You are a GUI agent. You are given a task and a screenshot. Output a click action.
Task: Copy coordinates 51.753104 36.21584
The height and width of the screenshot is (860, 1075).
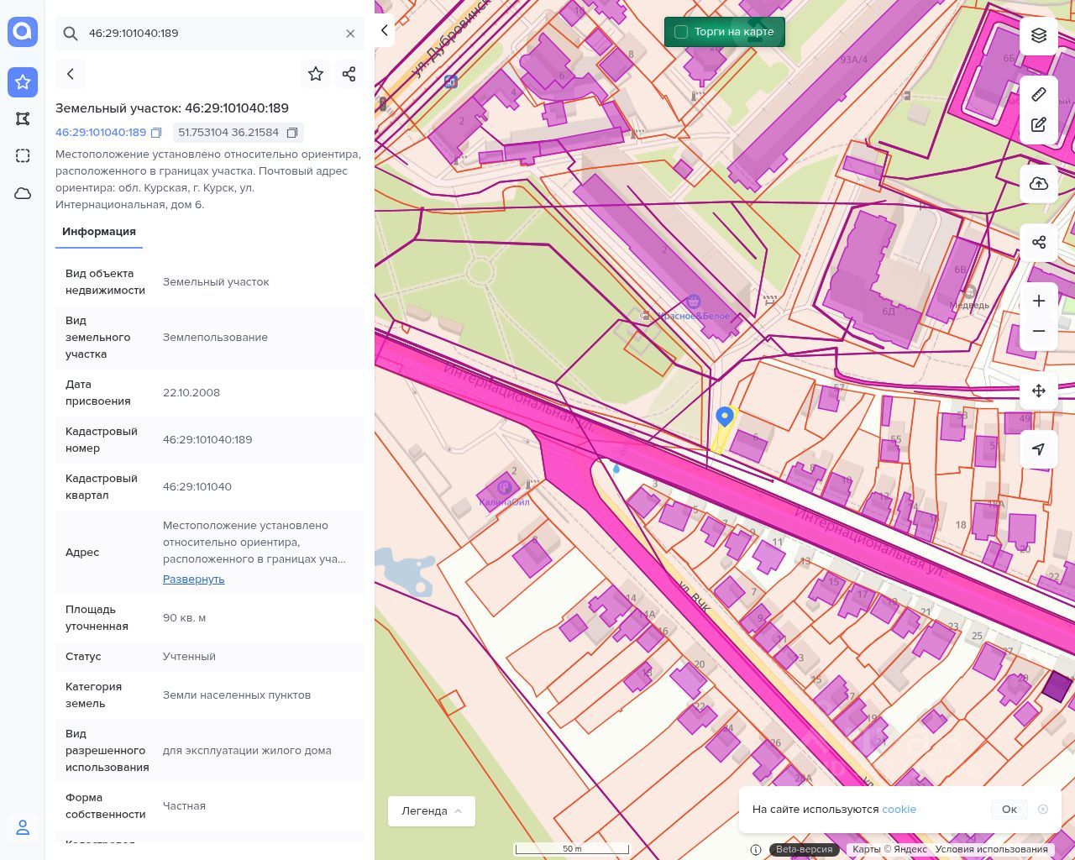(x=292, y=133)
